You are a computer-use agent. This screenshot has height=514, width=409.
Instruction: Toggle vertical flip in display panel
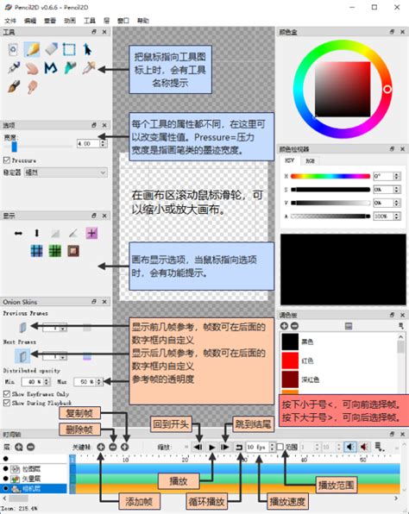pyautogui.click(x=37, y=234)
